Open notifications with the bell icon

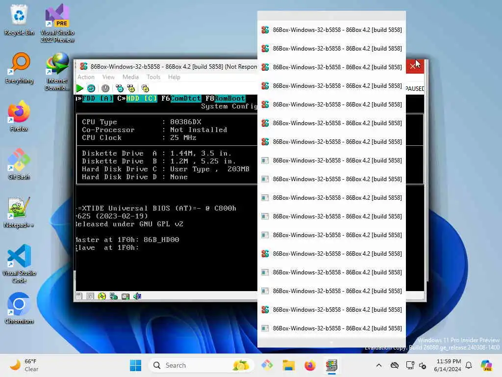tap(469, 365)
